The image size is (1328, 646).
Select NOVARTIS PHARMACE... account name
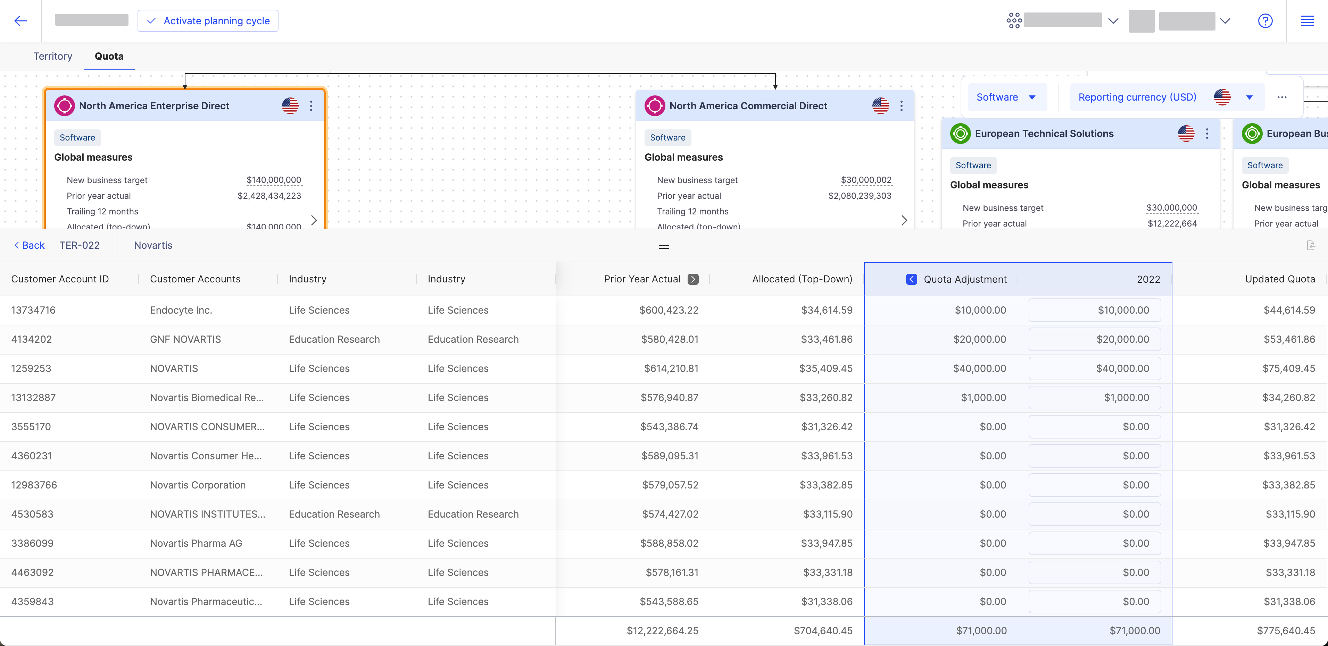click(x=206, y=572)
